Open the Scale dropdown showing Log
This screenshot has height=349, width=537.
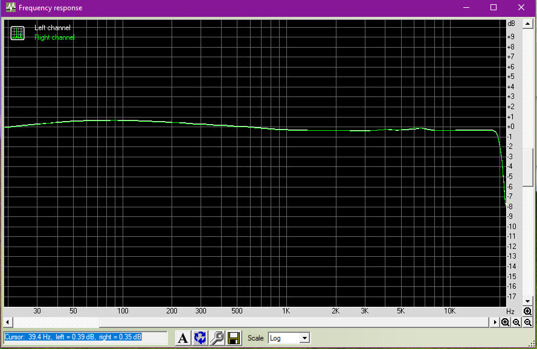[x=289, y=338]
